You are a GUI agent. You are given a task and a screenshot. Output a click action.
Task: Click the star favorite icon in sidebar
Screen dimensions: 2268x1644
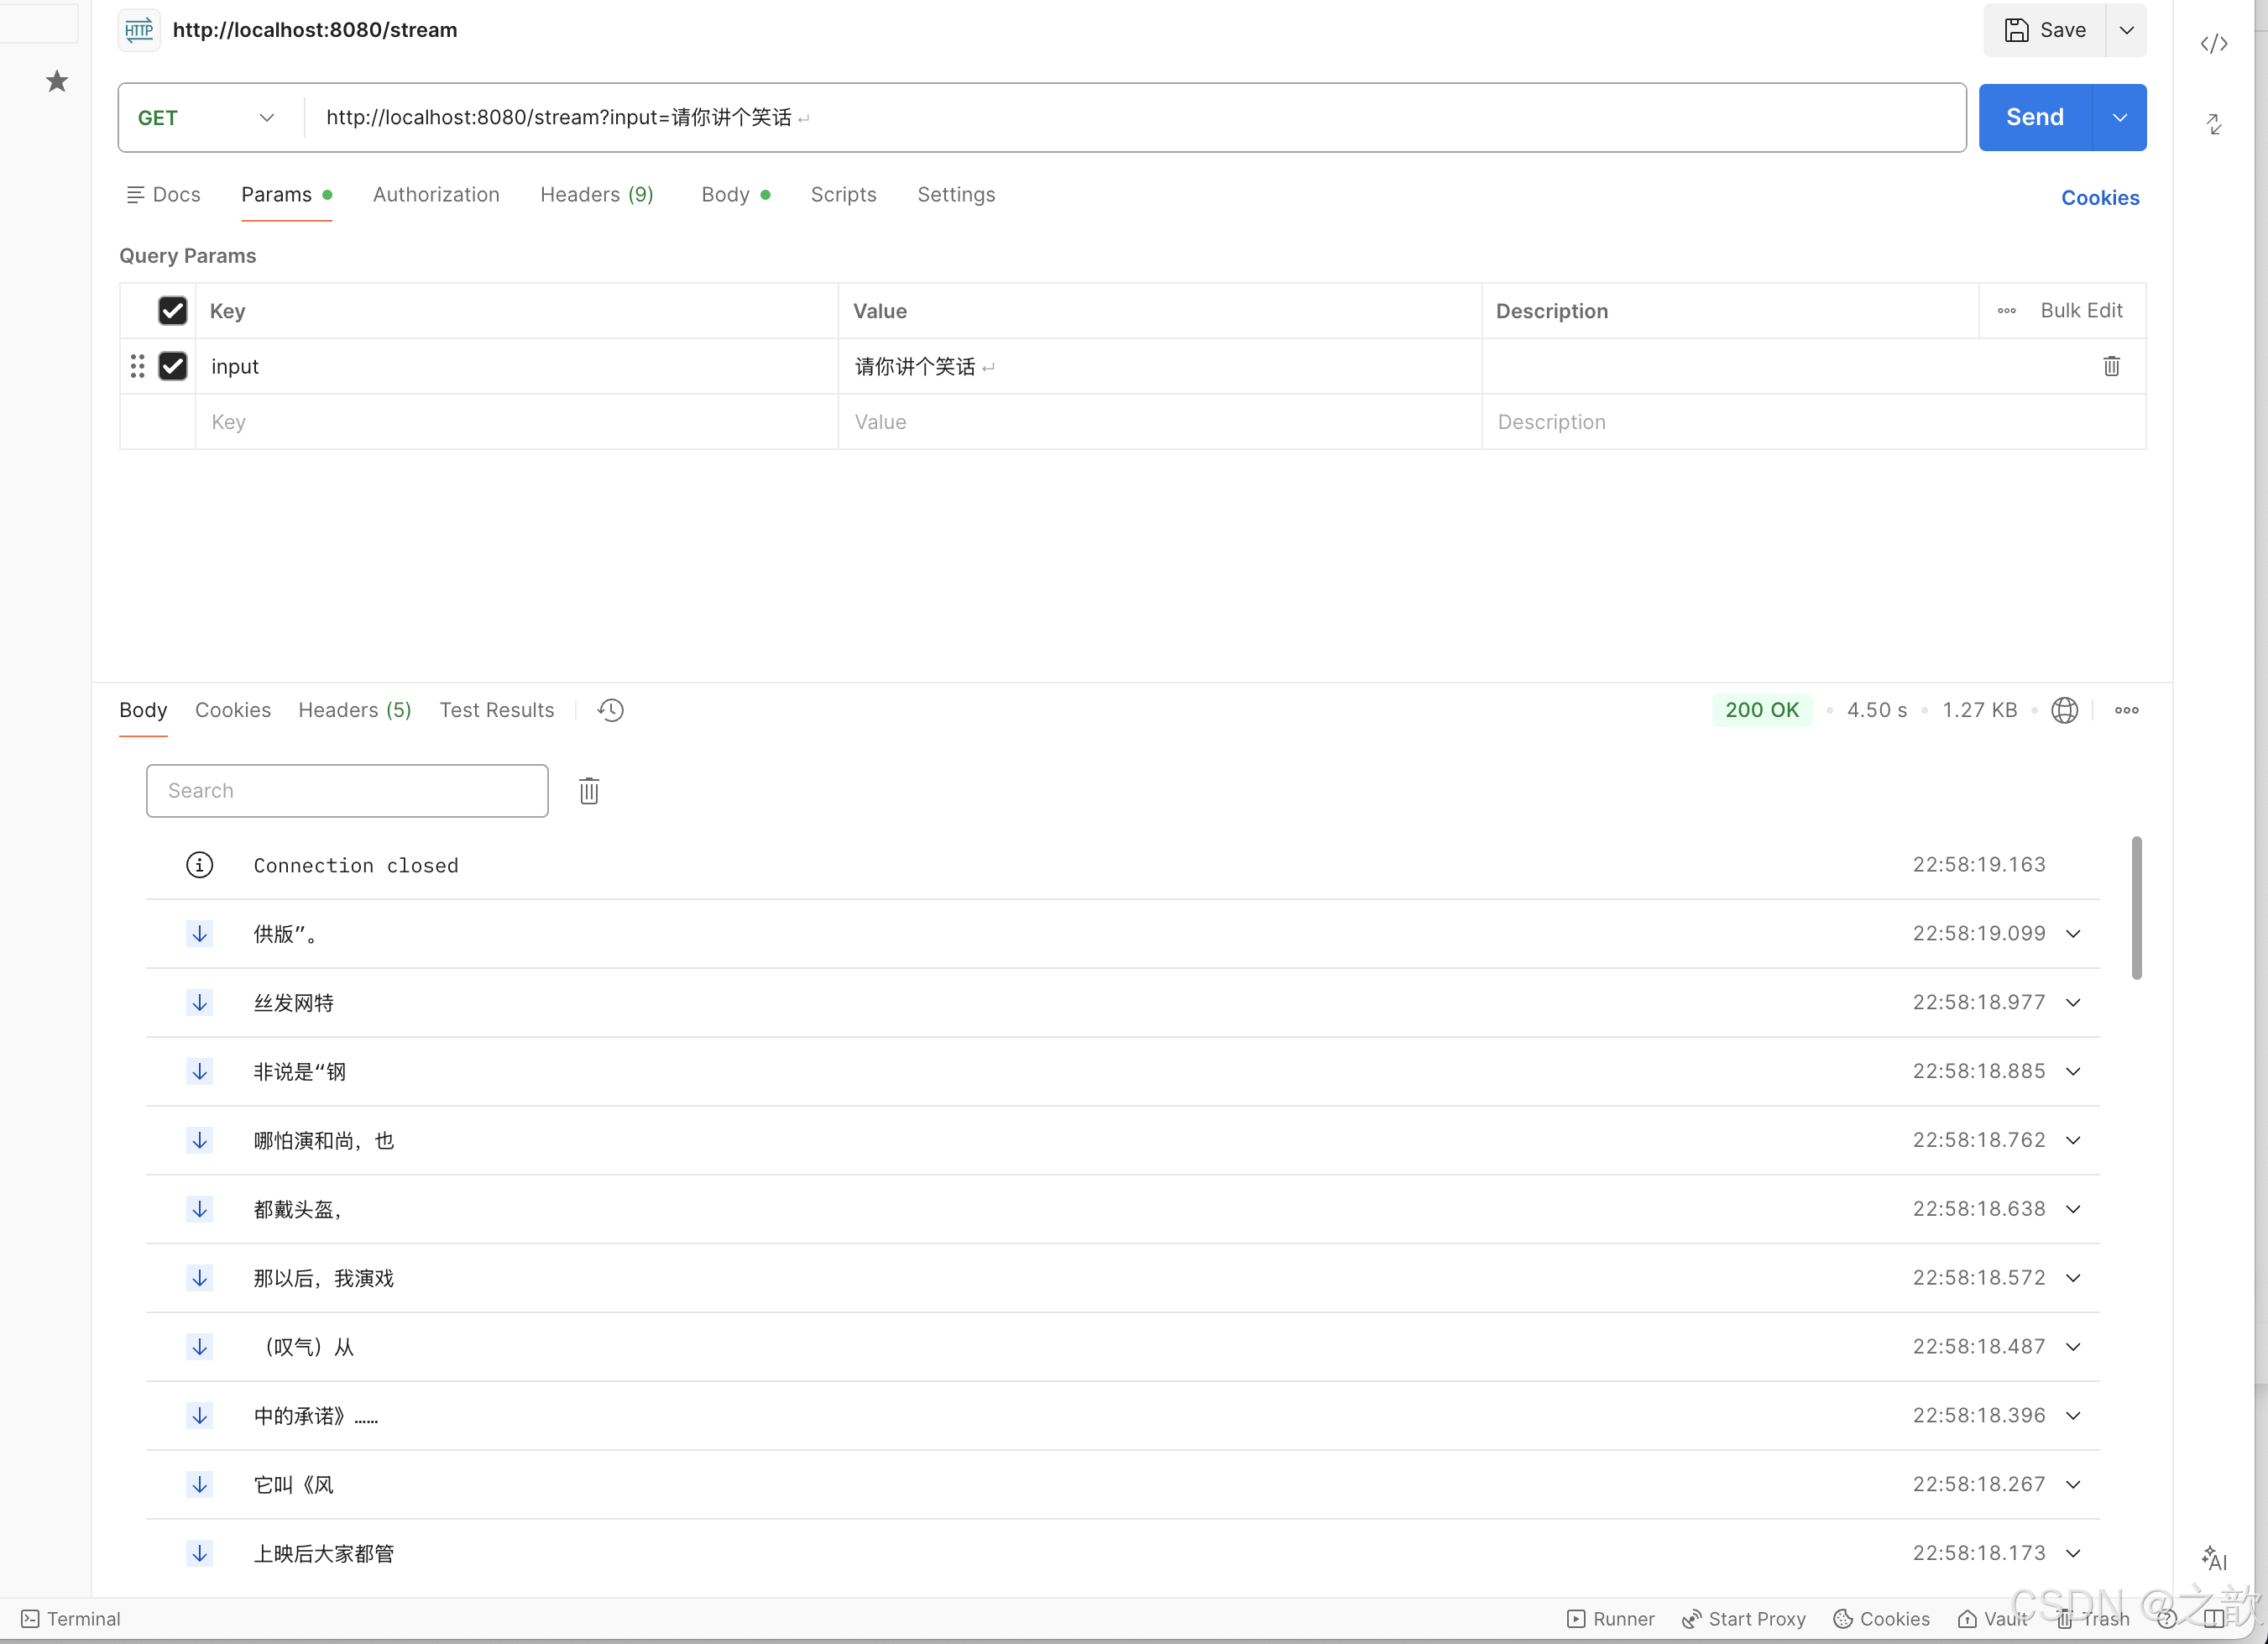click(x=57, y=81)
